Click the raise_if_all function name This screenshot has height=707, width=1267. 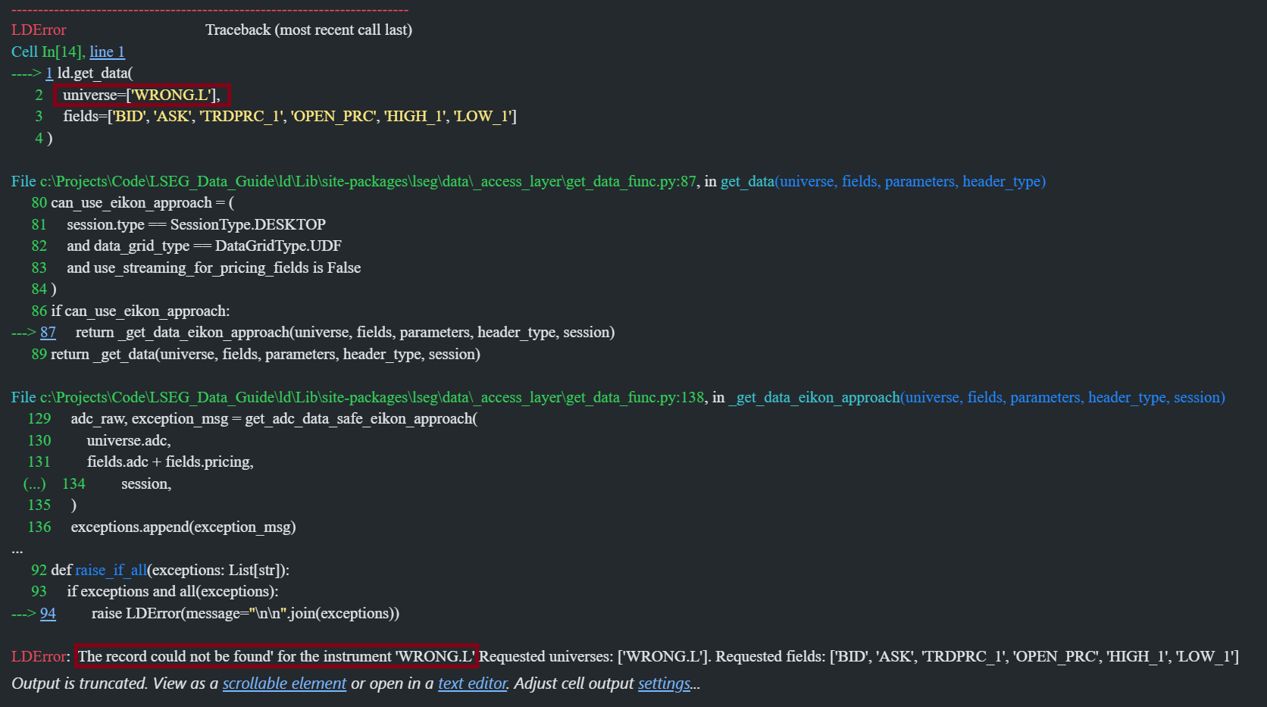point(111,570)
